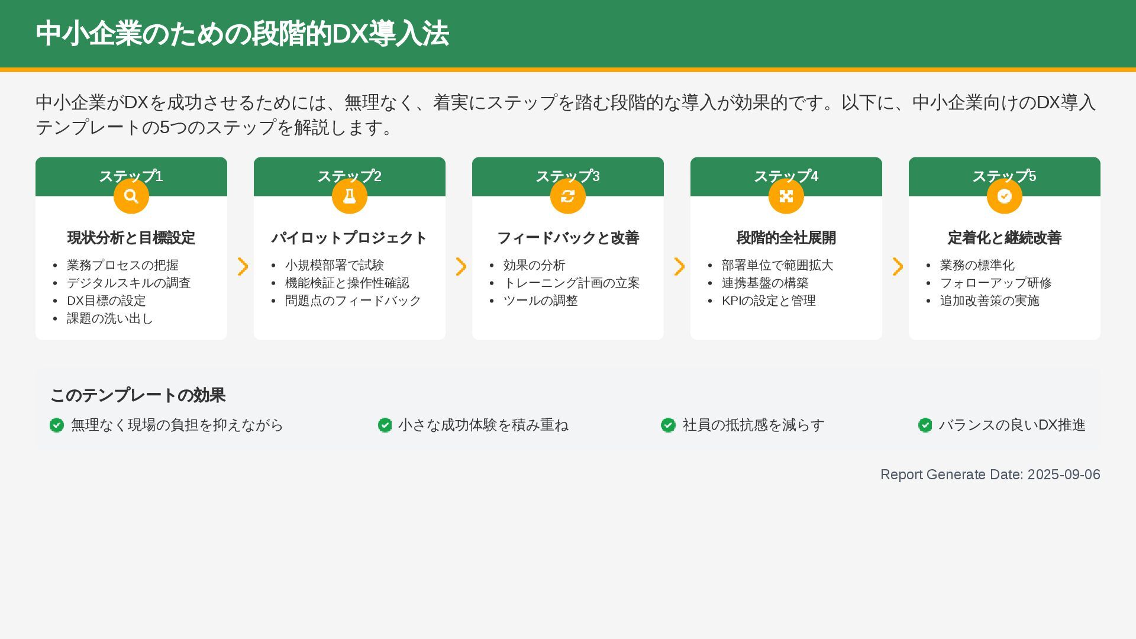The image size is (1136, 639).
Task: Click checkmark beside バランスの良いDX推進
Action: 925,425
